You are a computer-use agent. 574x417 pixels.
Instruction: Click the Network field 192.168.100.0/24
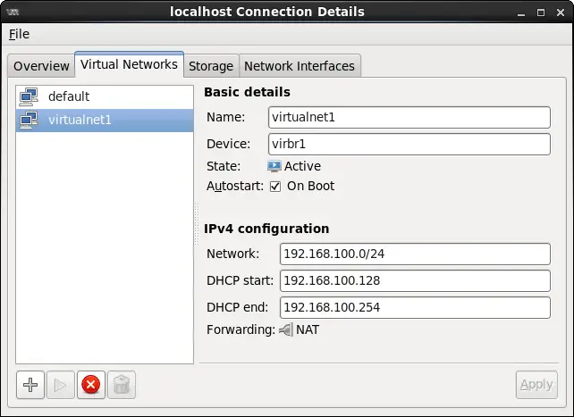point(415,254)
